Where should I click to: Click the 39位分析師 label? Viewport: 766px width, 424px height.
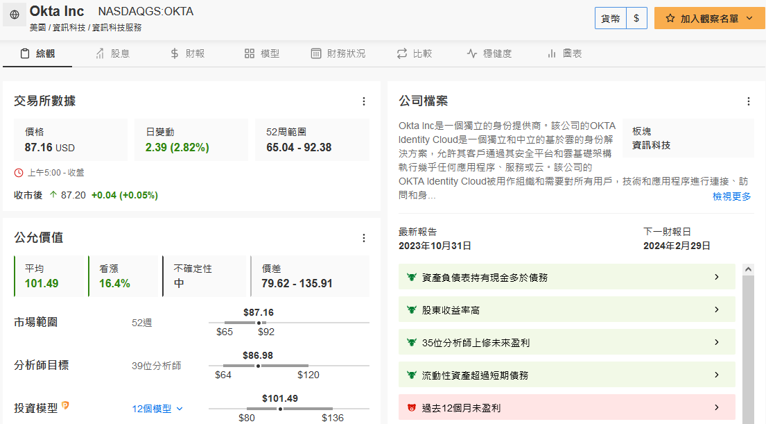click(157, 366)
